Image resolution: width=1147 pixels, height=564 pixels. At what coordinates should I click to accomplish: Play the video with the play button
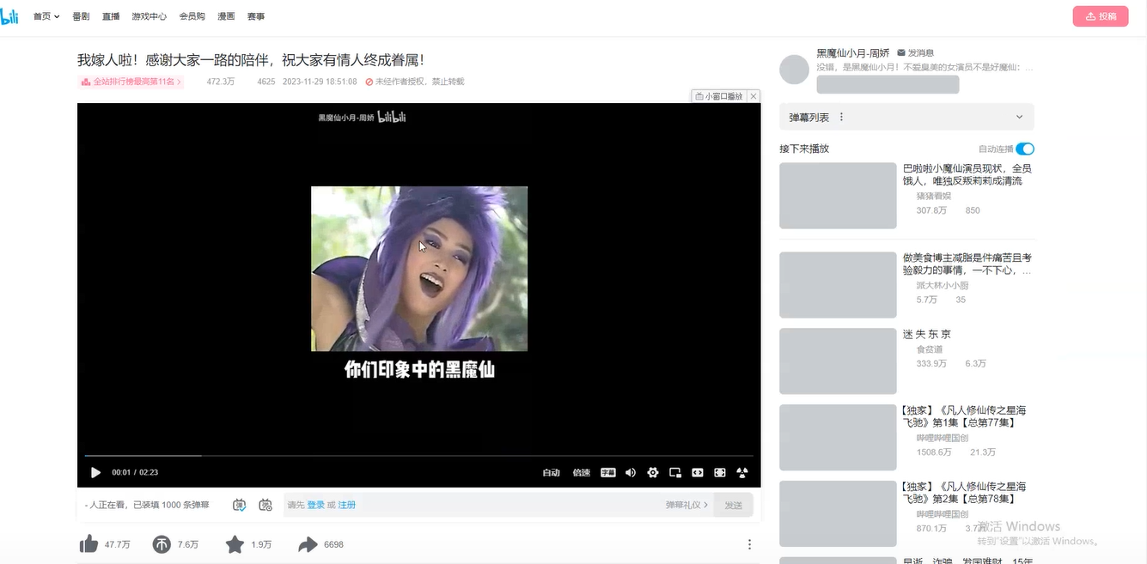pyautogui.click(x=95, y=472)
